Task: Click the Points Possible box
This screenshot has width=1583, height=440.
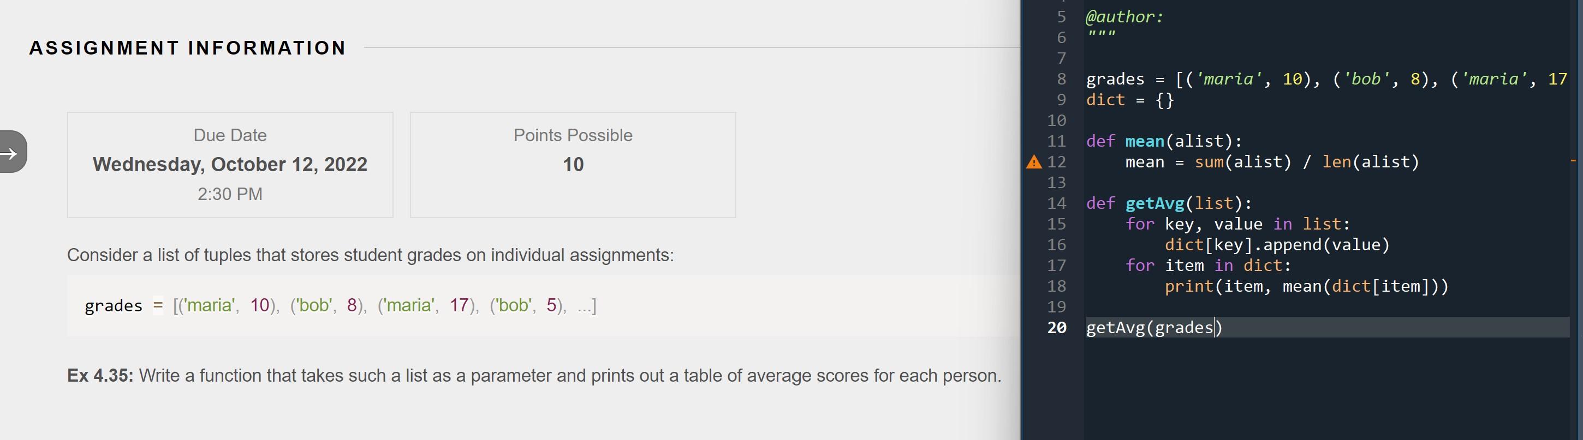Action: pyautogui.click(x=572, y=164)
